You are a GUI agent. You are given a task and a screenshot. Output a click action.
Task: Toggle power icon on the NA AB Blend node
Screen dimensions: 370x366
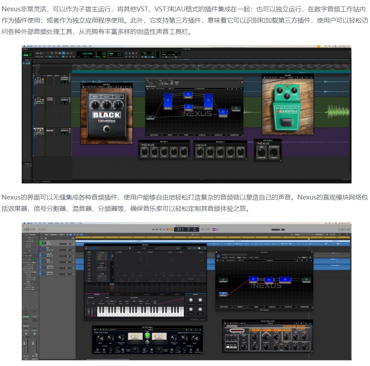click(223, 111)
